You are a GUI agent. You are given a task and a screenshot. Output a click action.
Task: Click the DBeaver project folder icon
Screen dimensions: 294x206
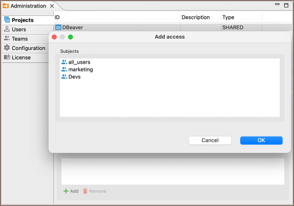coord(58,27)
